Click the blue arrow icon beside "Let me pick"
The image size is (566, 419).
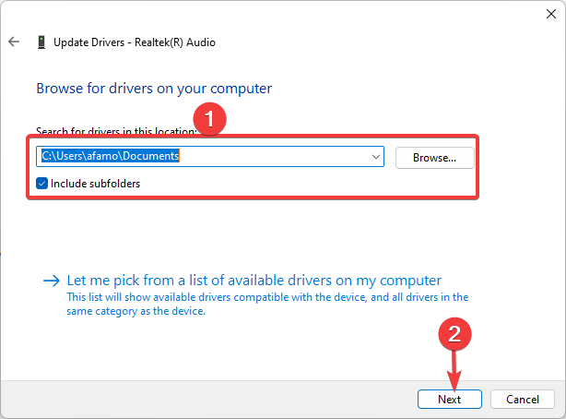[x=52, y=280]
